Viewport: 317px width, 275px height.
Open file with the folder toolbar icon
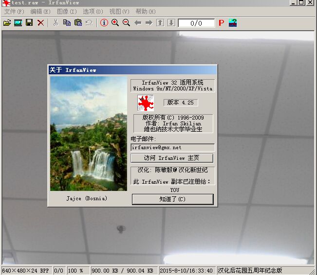click(x=7, y=23)
